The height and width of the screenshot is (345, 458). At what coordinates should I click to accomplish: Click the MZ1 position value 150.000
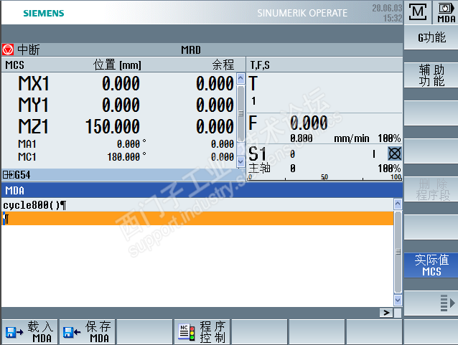pos(113,126)
